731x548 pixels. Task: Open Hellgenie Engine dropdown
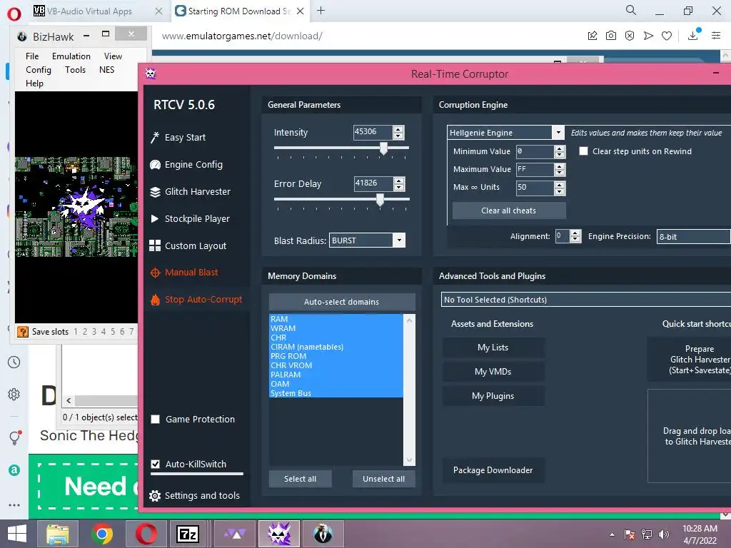click(558, 133)
